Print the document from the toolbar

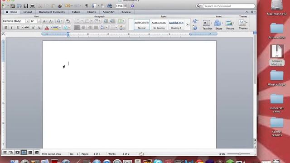pos(32,6)
